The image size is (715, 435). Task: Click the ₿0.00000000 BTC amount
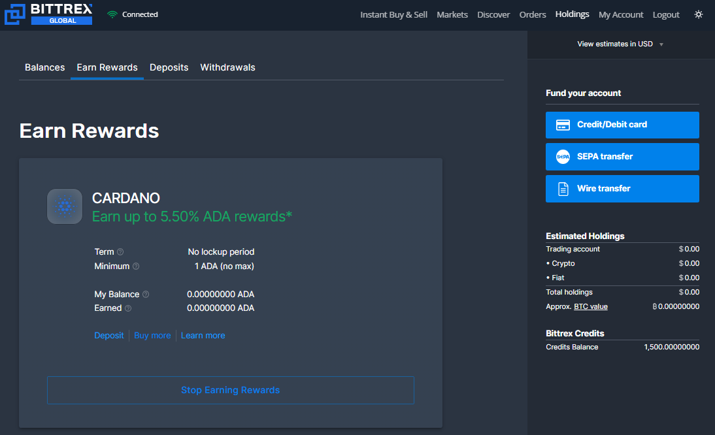coord(676,306)
